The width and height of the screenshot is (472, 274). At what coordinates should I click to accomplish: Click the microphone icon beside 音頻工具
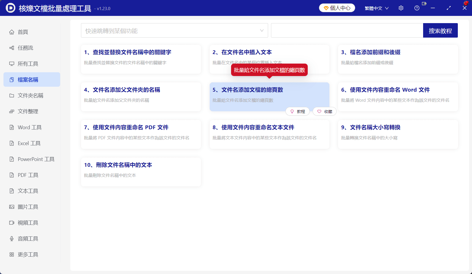point(12,239)
